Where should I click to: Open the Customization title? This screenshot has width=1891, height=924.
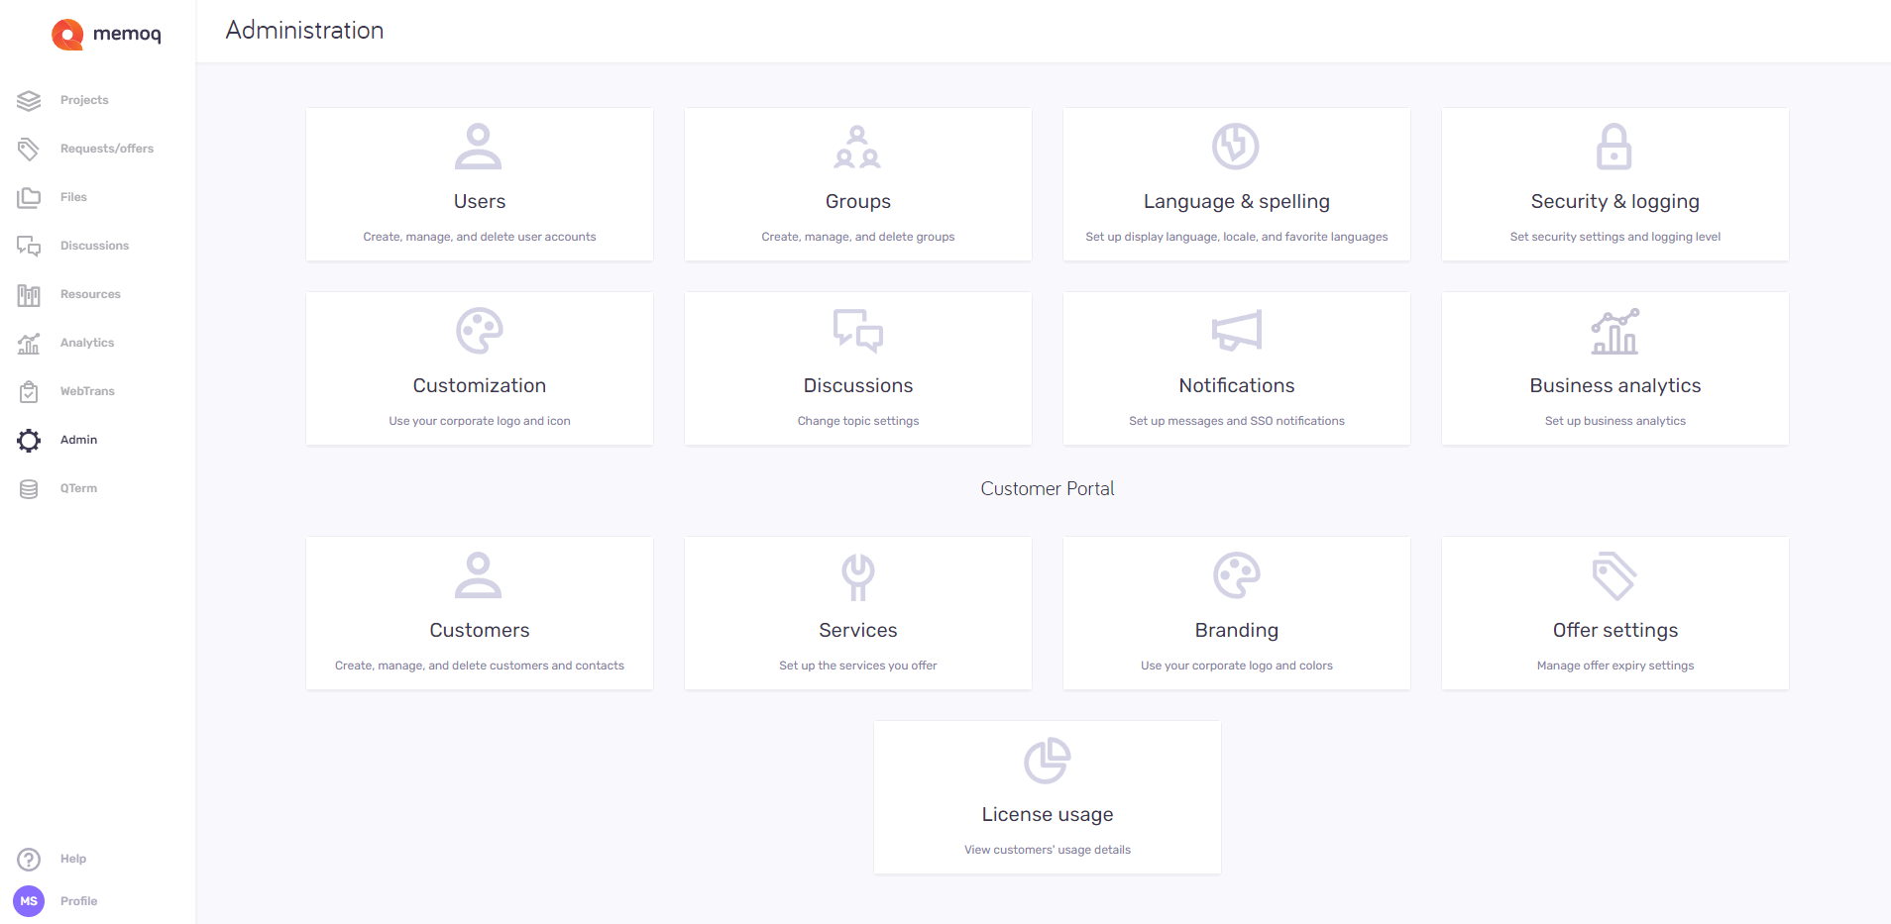480,385
